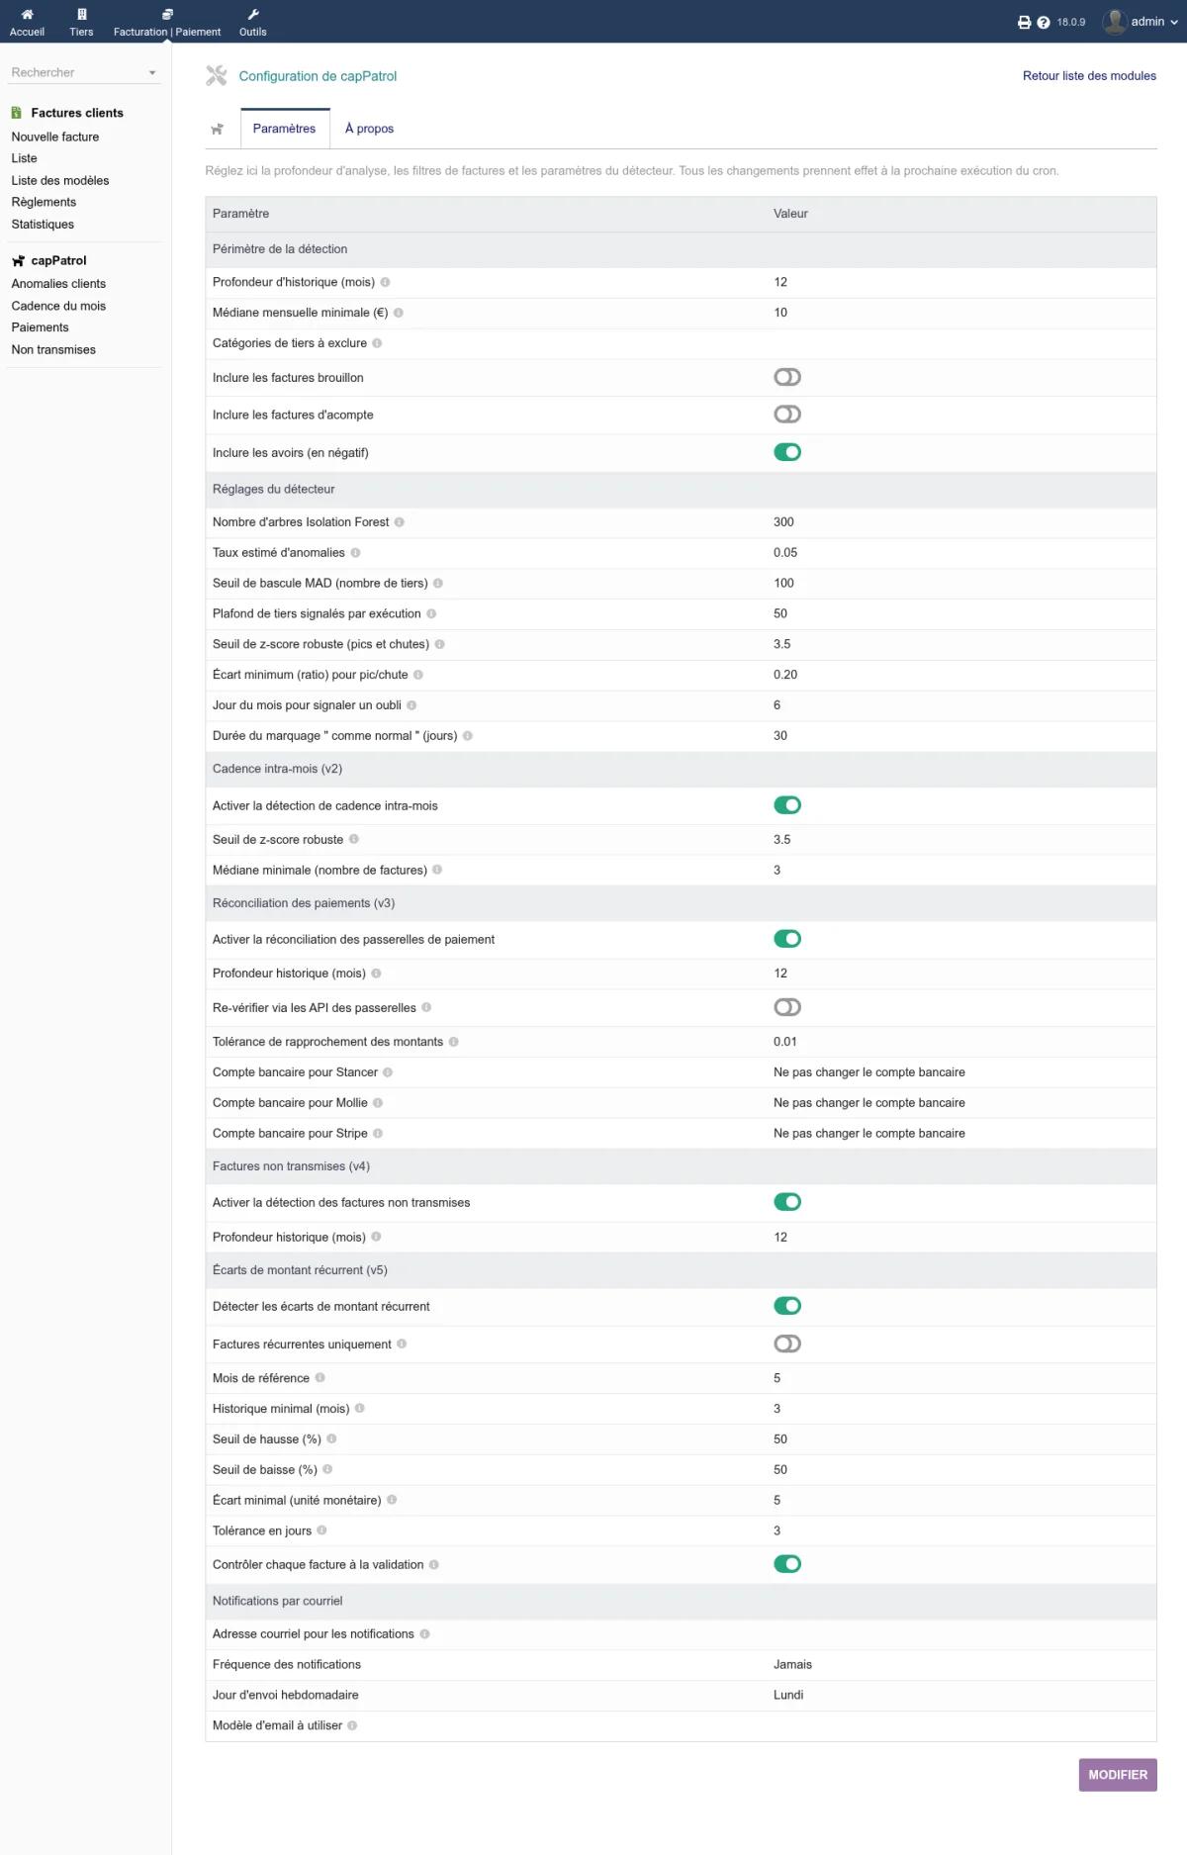Enable Re-vérifier via les API switch

coord(787,1007)
